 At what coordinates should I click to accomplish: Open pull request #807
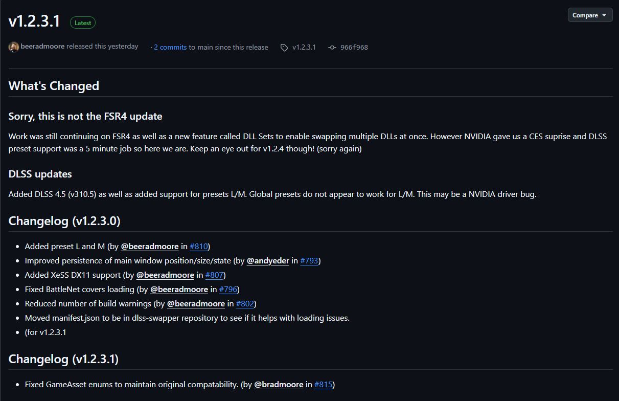[215, 275]
